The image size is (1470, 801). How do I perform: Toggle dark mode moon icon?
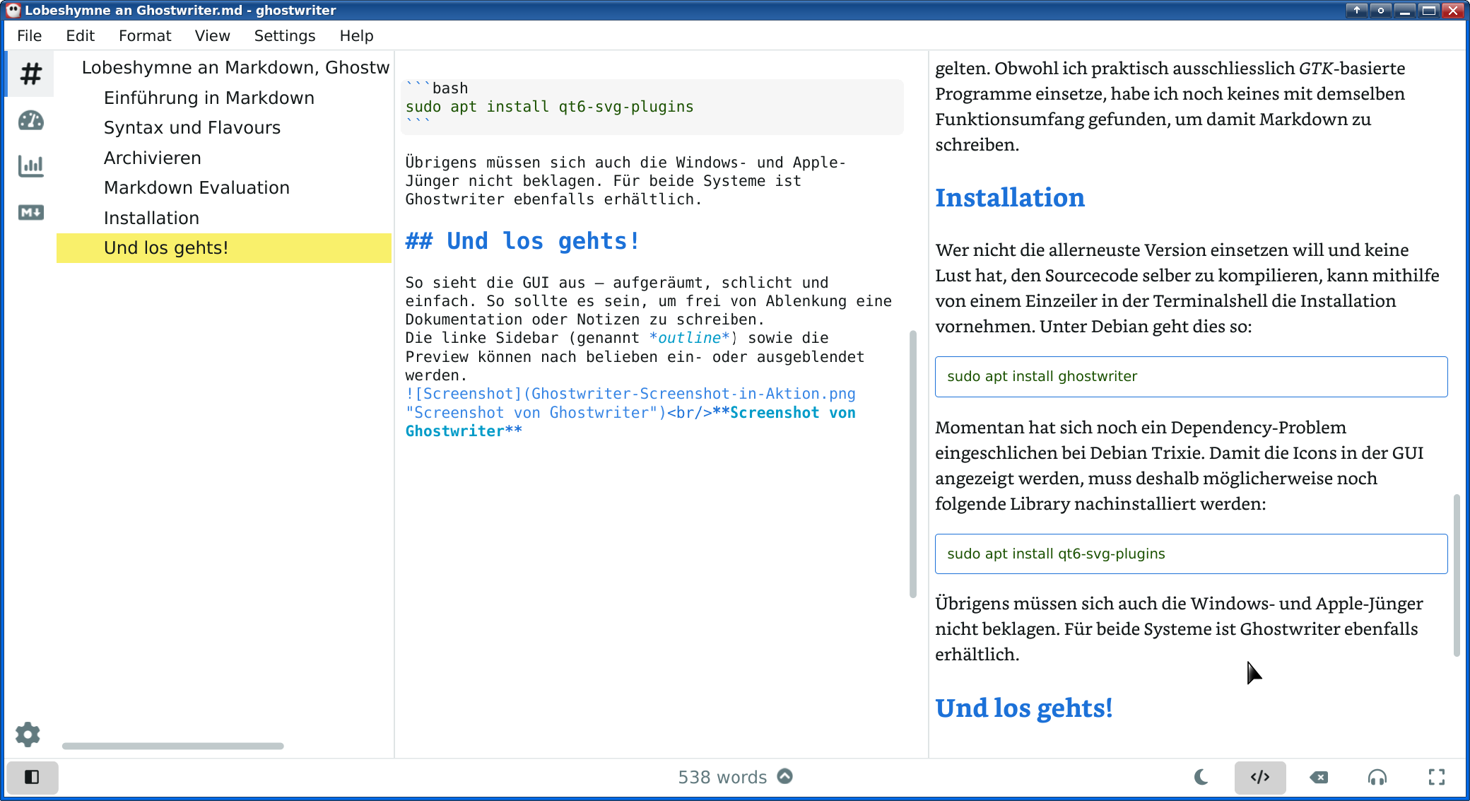tap(1201, 777)
